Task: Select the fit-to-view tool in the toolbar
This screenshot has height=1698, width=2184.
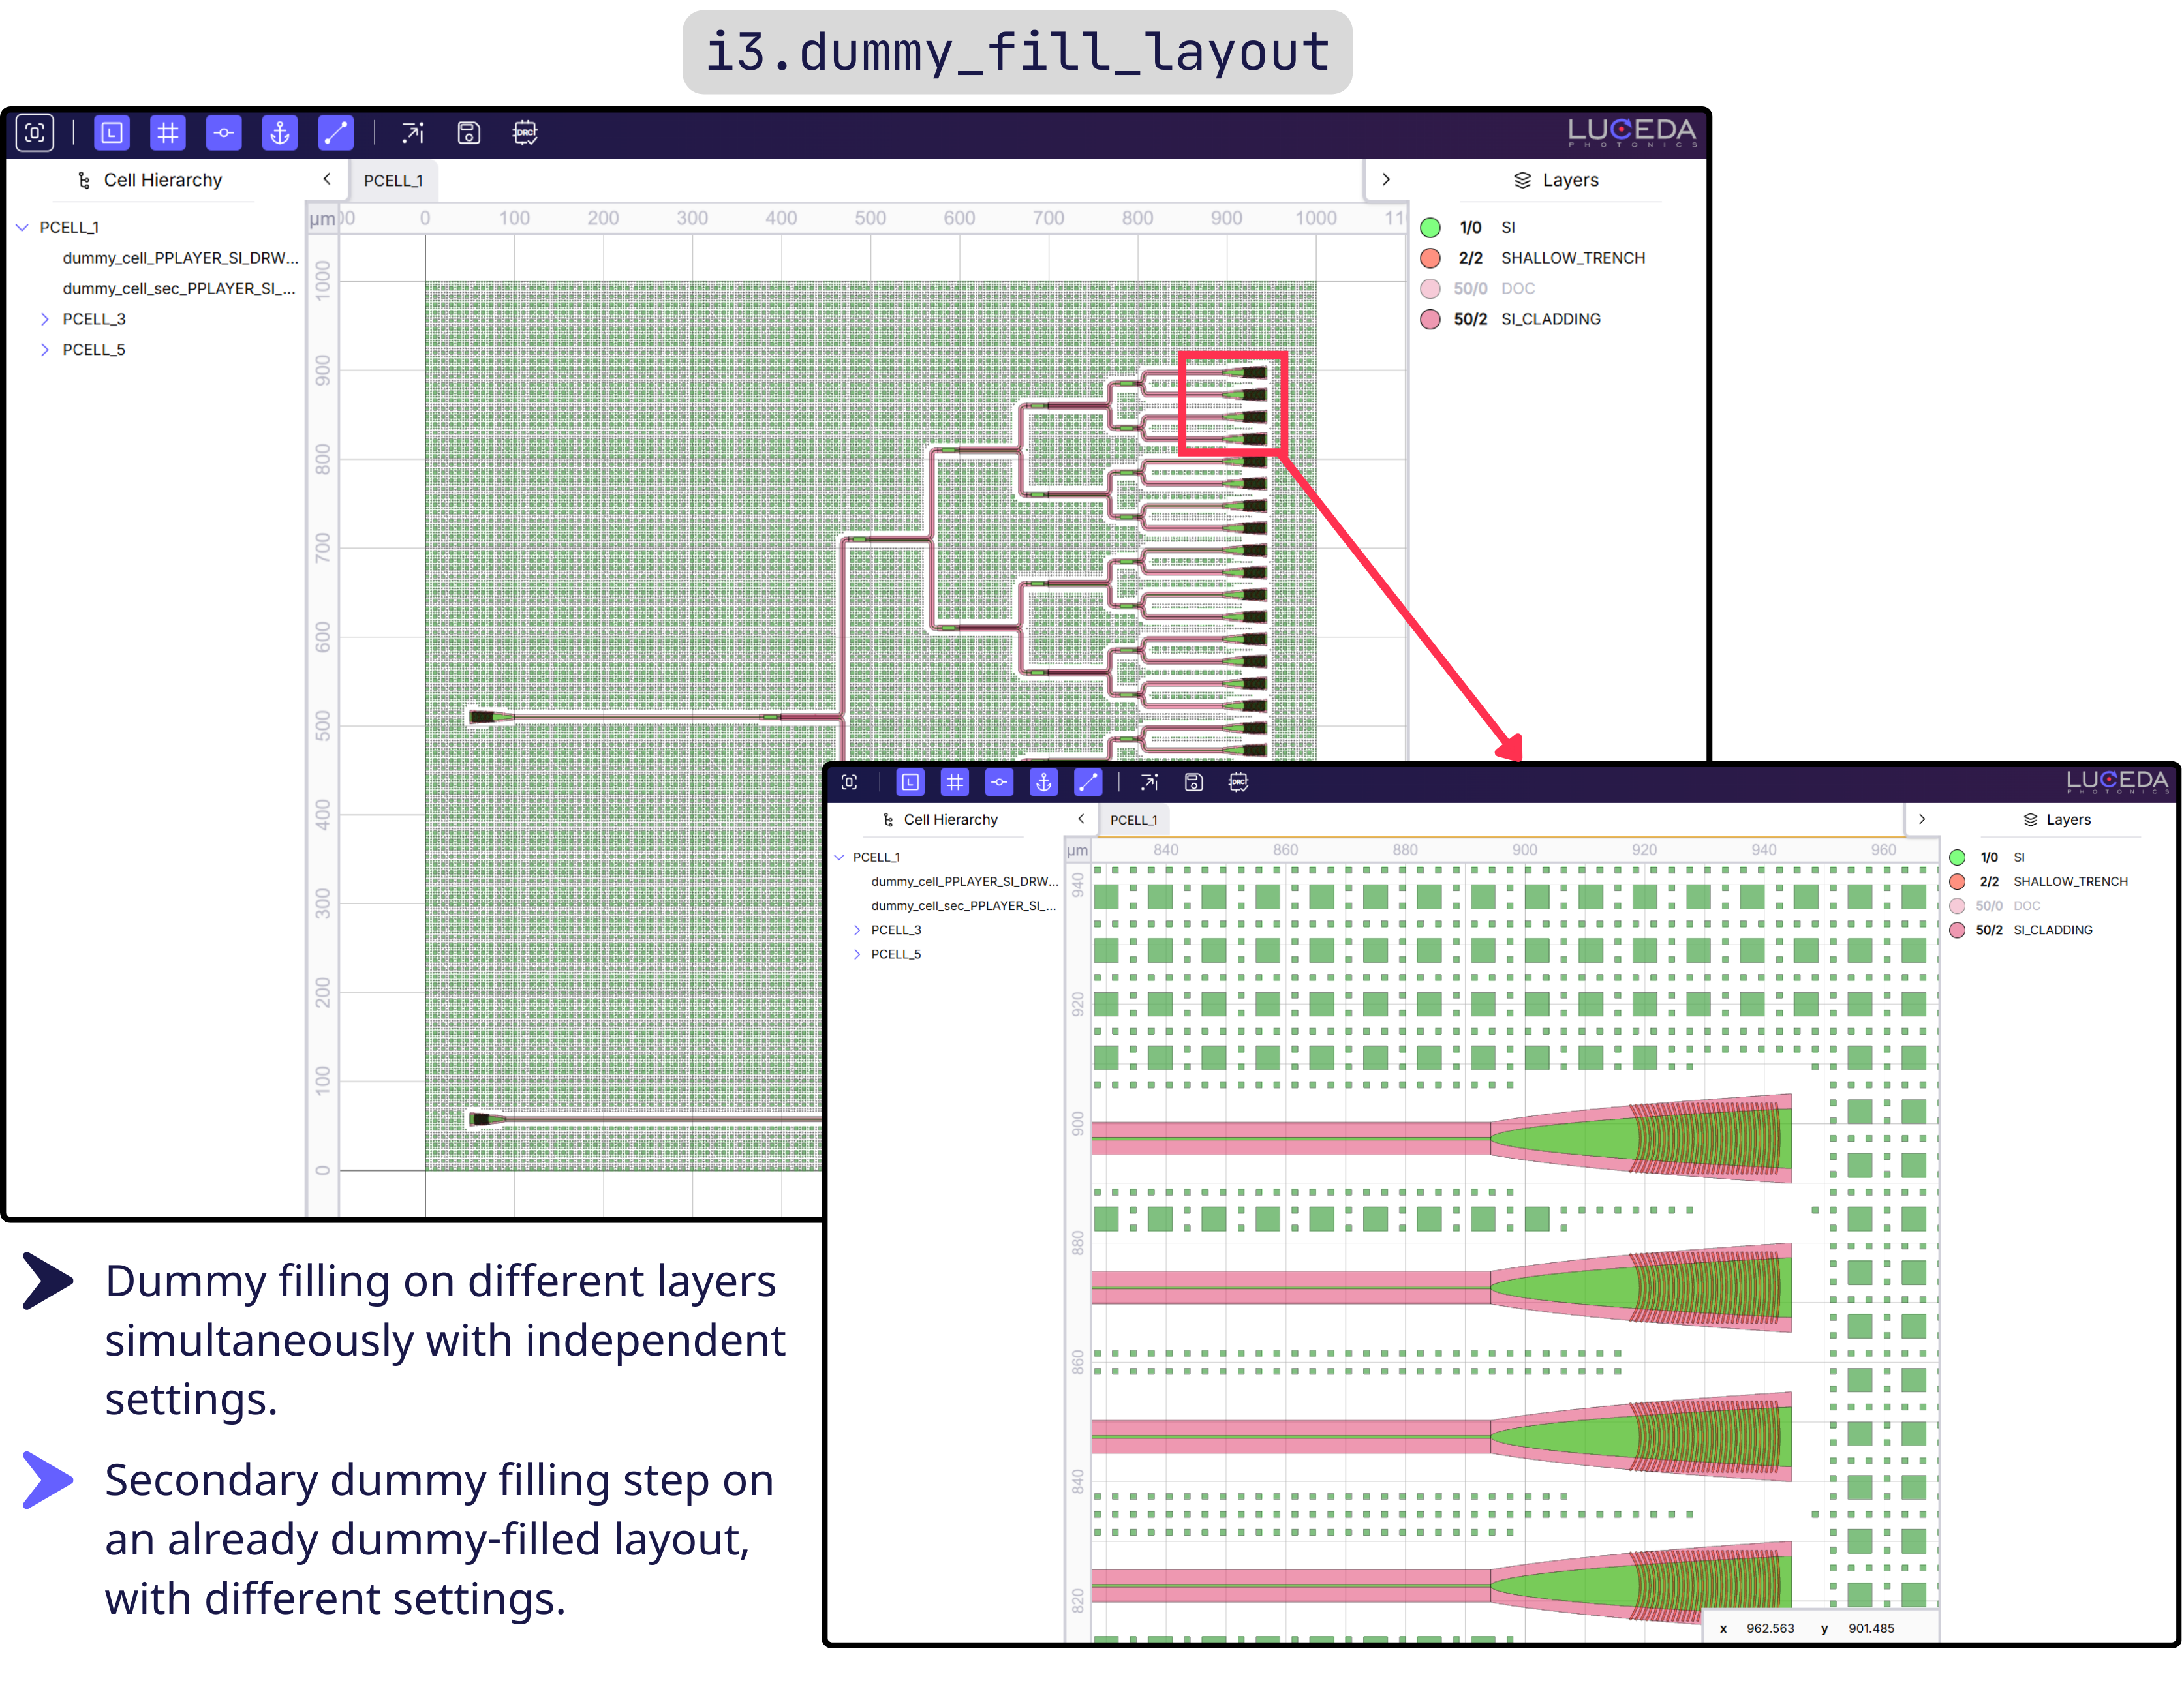Action: [35, 133]
